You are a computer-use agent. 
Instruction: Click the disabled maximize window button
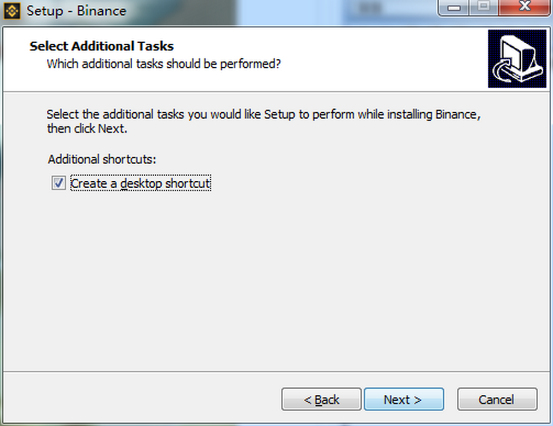pyautogui.click(x=482, y=8)
